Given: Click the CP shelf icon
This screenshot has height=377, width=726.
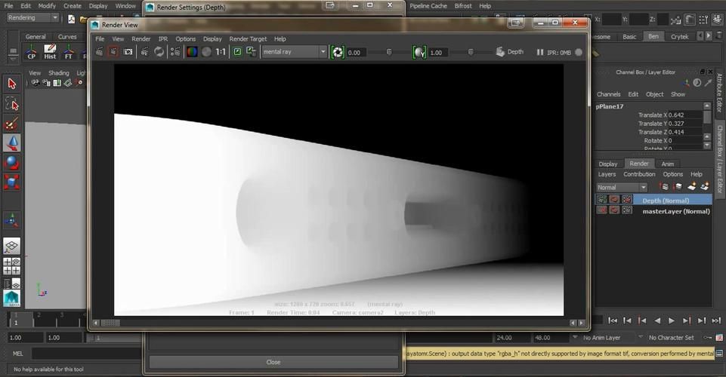Looking at the screenshot, I should 31,52.
